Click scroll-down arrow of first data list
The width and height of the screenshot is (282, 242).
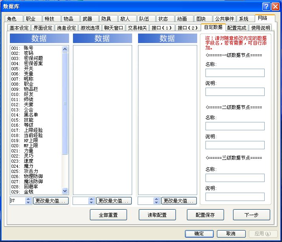point(65,191)
